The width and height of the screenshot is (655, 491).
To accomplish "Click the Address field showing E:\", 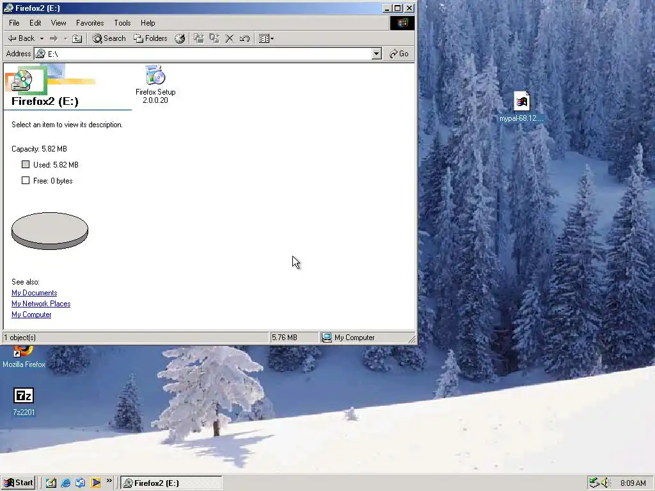I will click(203, 54).
